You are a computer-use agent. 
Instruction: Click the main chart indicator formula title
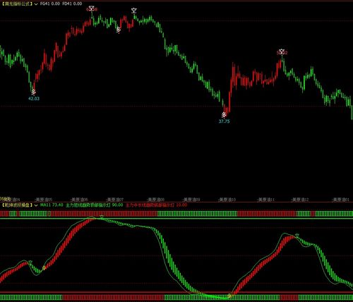pos(17,4)
